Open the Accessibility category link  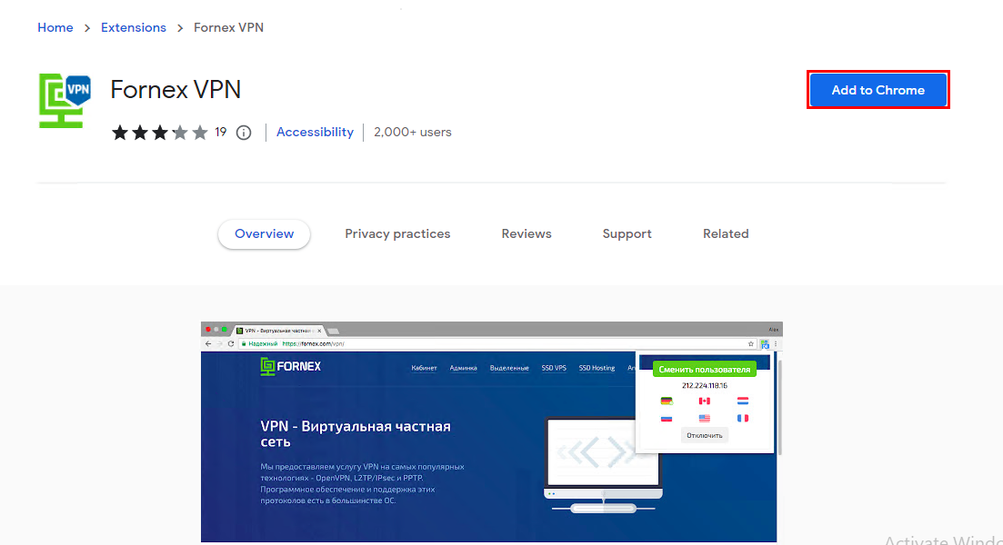point(315,133)
